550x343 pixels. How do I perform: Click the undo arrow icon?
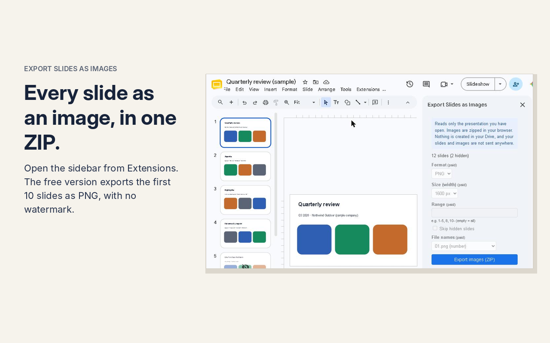244,102
